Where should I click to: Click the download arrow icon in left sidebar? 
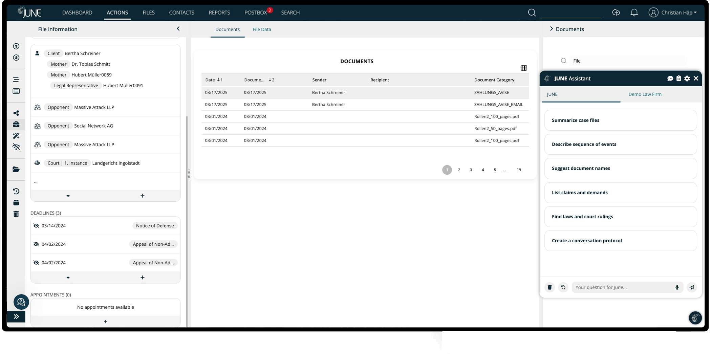(16, 58)
